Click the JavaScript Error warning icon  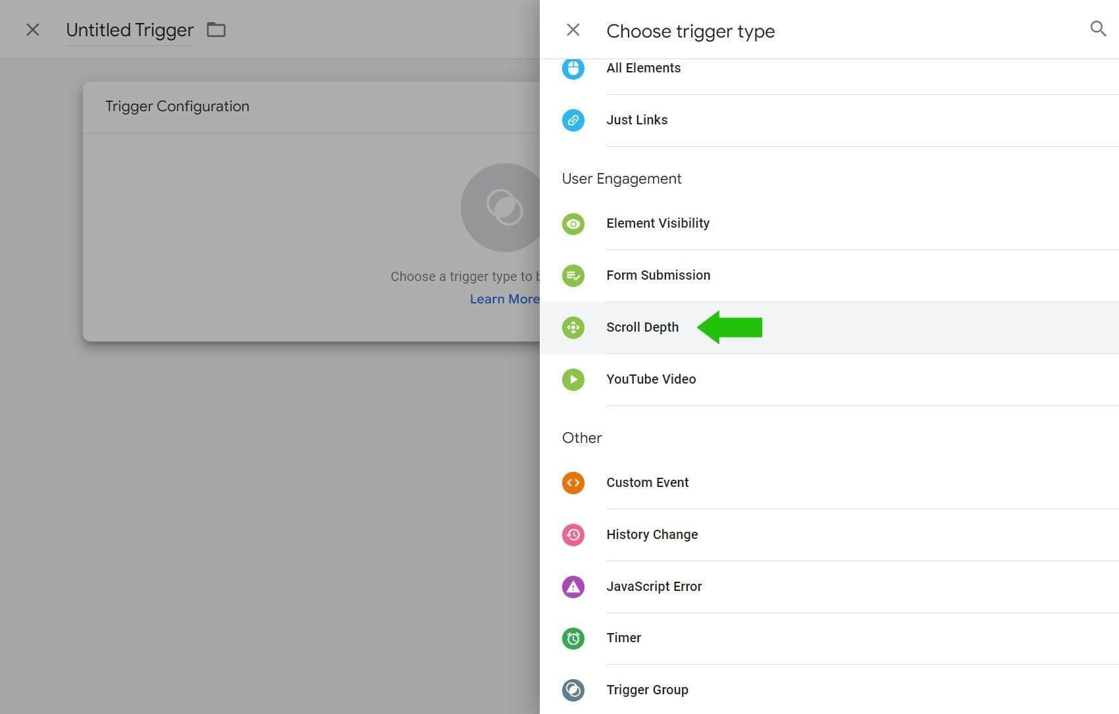coord(573,586)
